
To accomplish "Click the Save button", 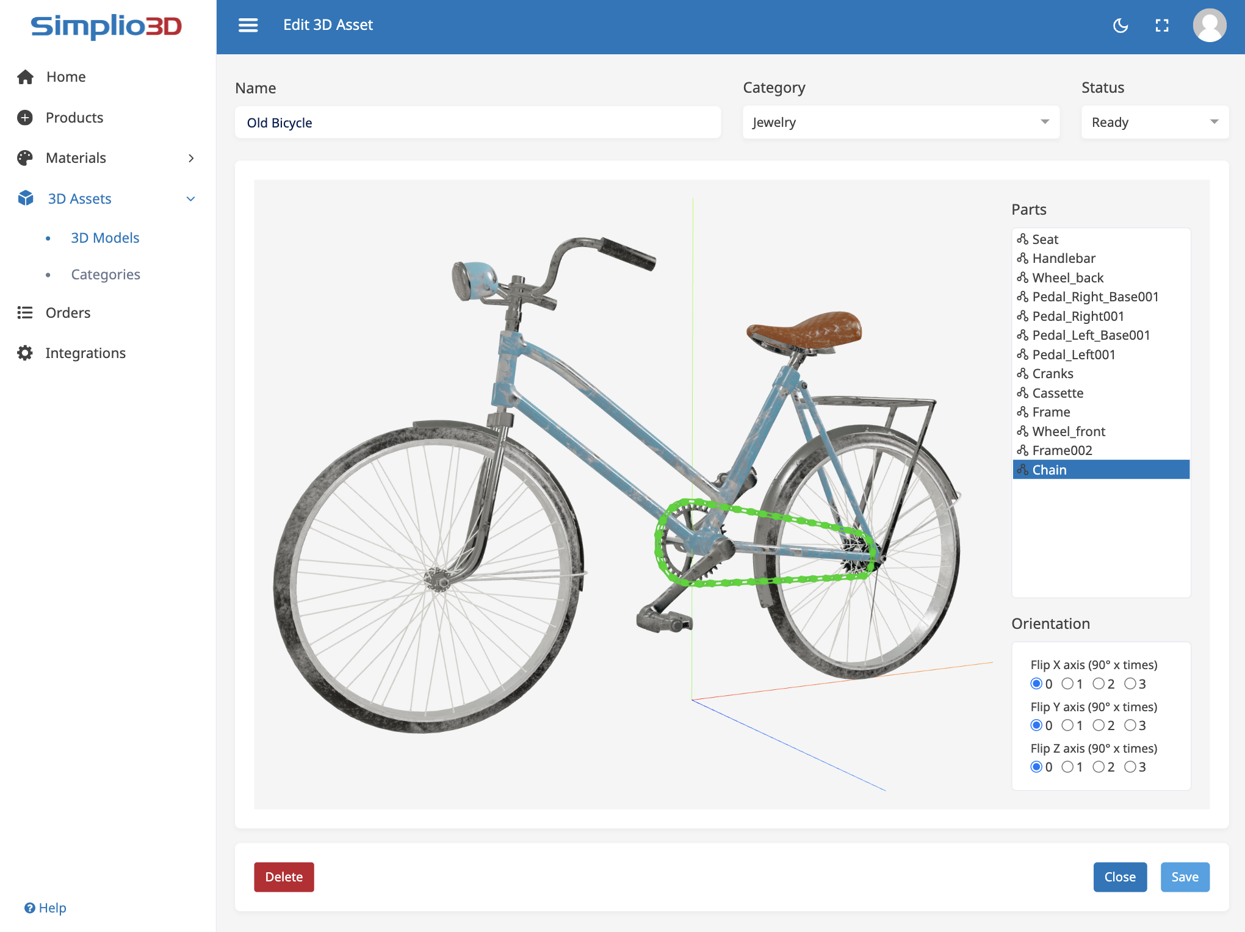I will tap(1185, 877).
